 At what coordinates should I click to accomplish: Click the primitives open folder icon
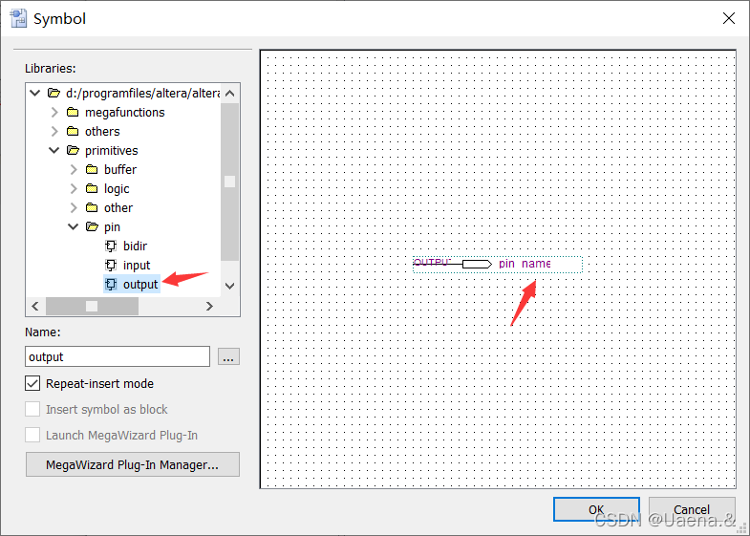point(73,150)
